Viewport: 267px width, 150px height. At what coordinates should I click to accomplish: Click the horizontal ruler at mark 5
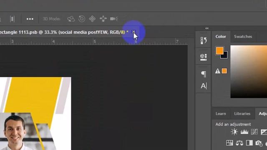95,42
